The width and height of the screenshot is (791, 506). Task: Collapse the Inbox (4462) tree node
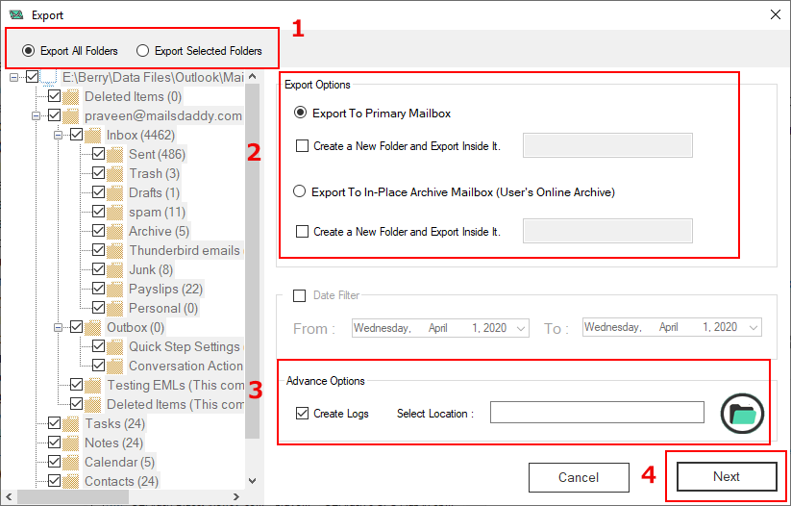[58, 135]
